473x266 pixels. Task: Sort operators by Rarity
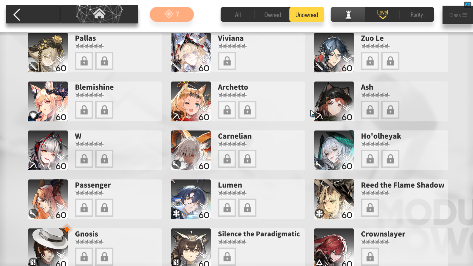click(x=417, y=15)
